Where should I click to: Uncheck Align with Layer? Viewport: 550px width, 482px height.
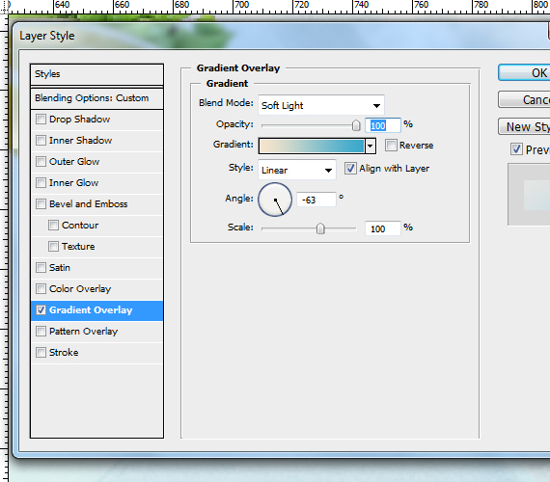350,169
